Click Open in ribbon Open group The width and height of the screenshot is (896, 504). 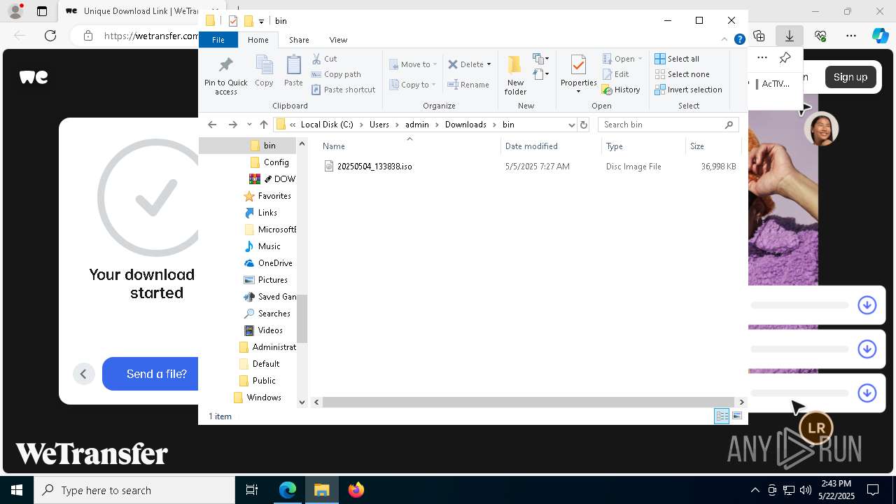[622, 59]
